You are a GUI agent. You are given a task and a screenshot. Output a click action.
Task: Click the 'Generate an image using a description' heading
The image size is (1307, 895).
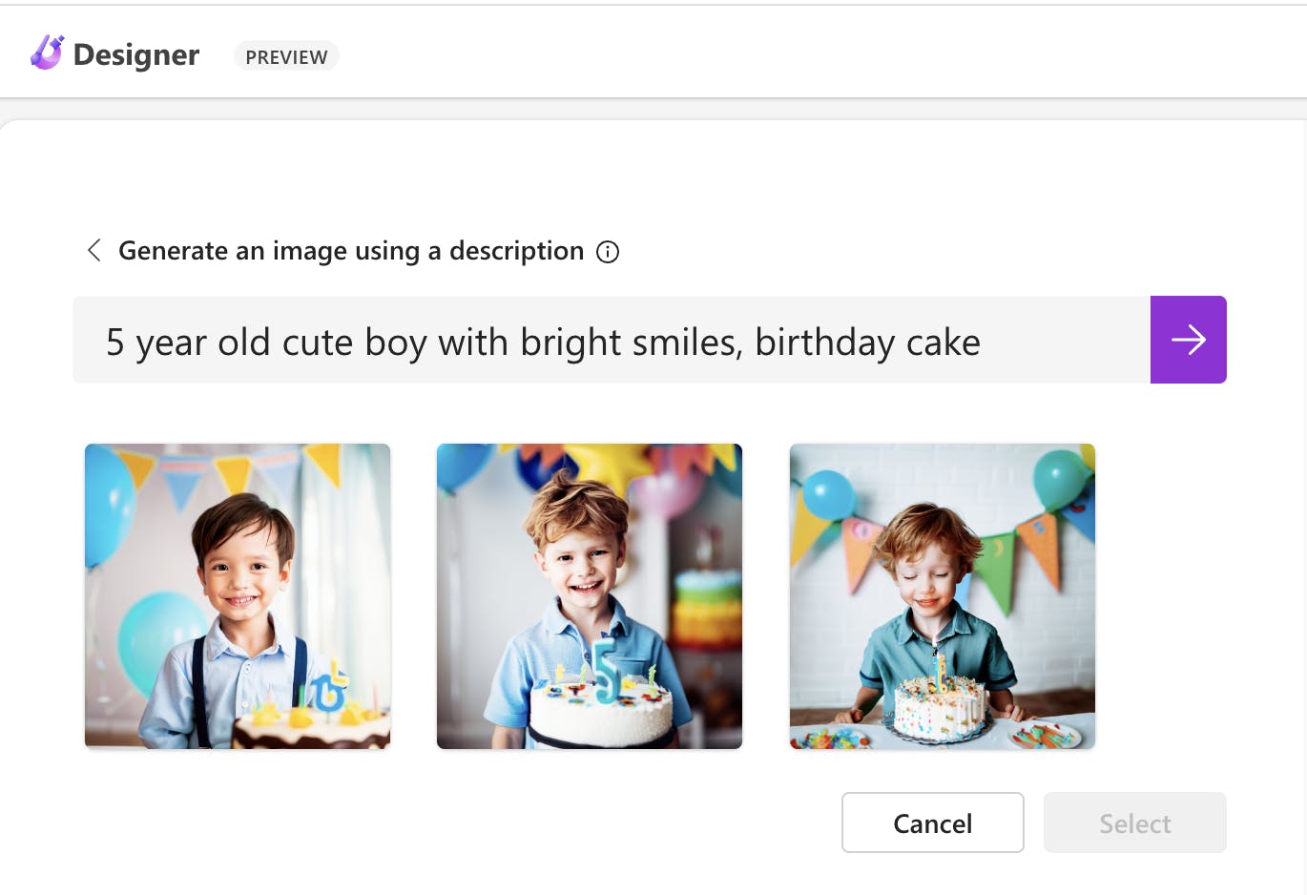tap(350, 251)
